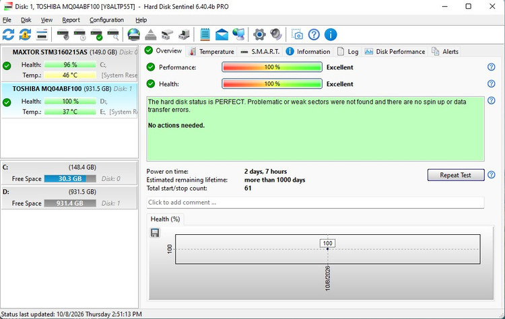505x319 pixels.
Task: Switch to the Alerts tab
Action: point(445,52)
